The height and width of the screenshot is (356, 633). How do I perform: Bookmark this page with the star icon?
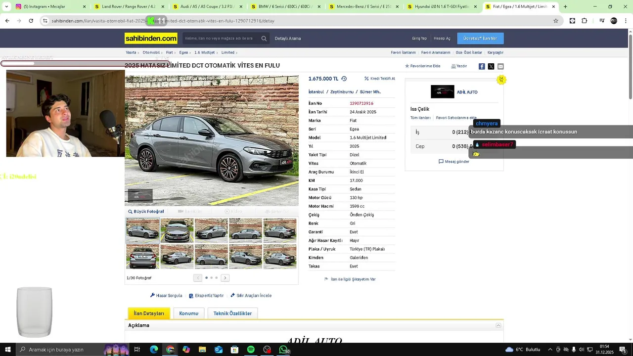(556, 21)
